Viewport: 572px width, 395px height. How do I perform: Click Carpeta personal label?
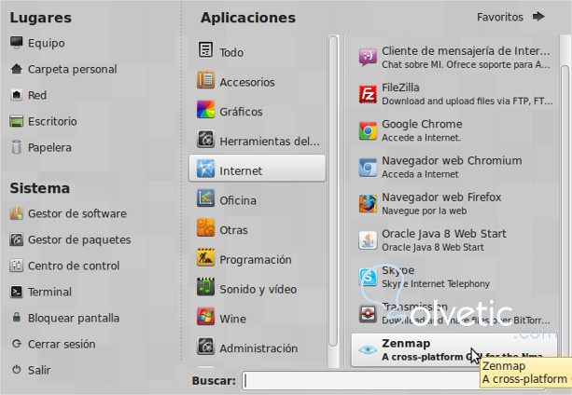tap(72, 69)
